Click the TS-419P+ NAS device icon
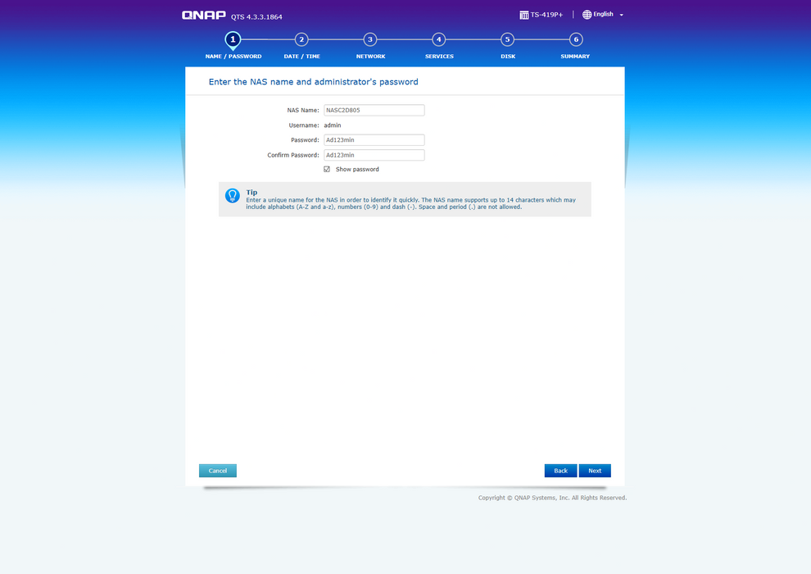 tap(524, 15)
